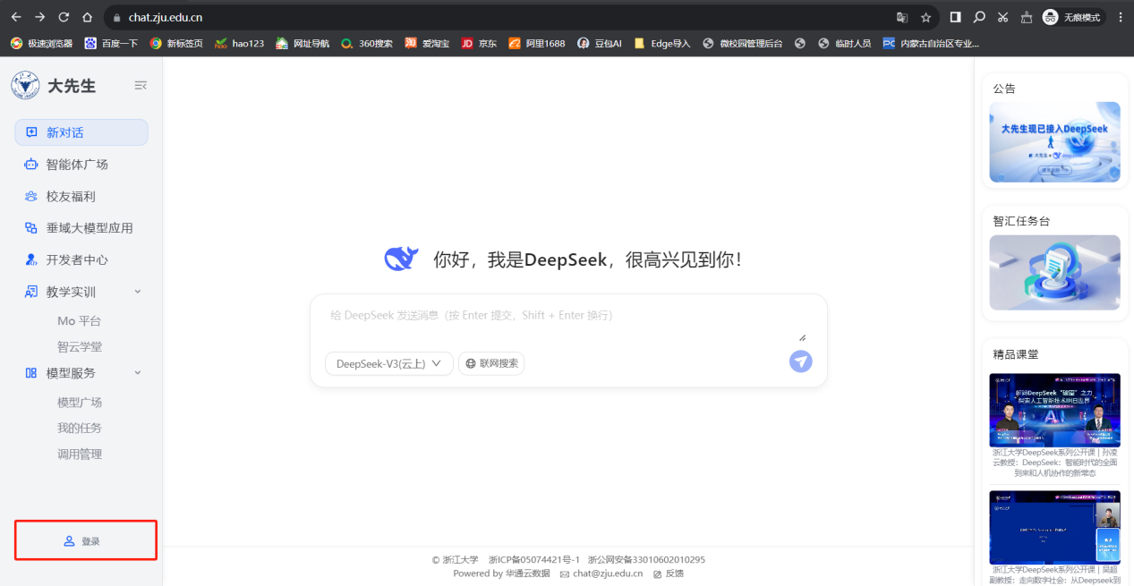
Task: Open the browser three-dot menu
Action: [1121, 17]
